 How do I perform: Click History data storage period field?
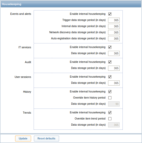114,104
